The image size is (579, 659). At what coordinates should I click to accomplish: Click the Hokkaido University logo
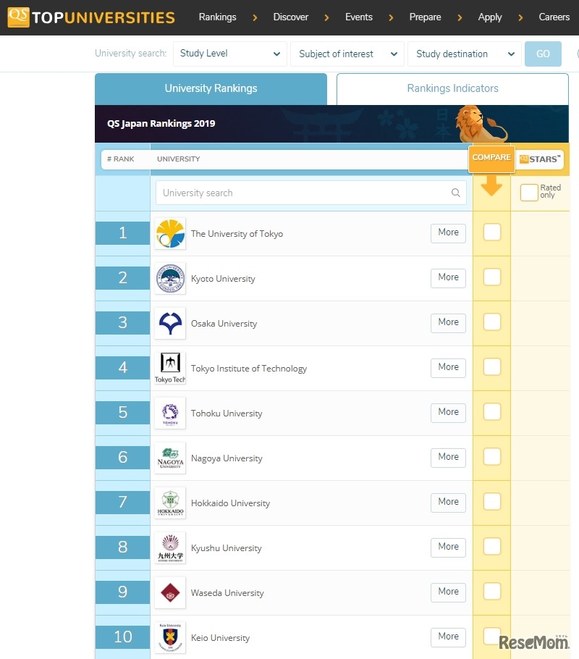[x=169, y=502]
